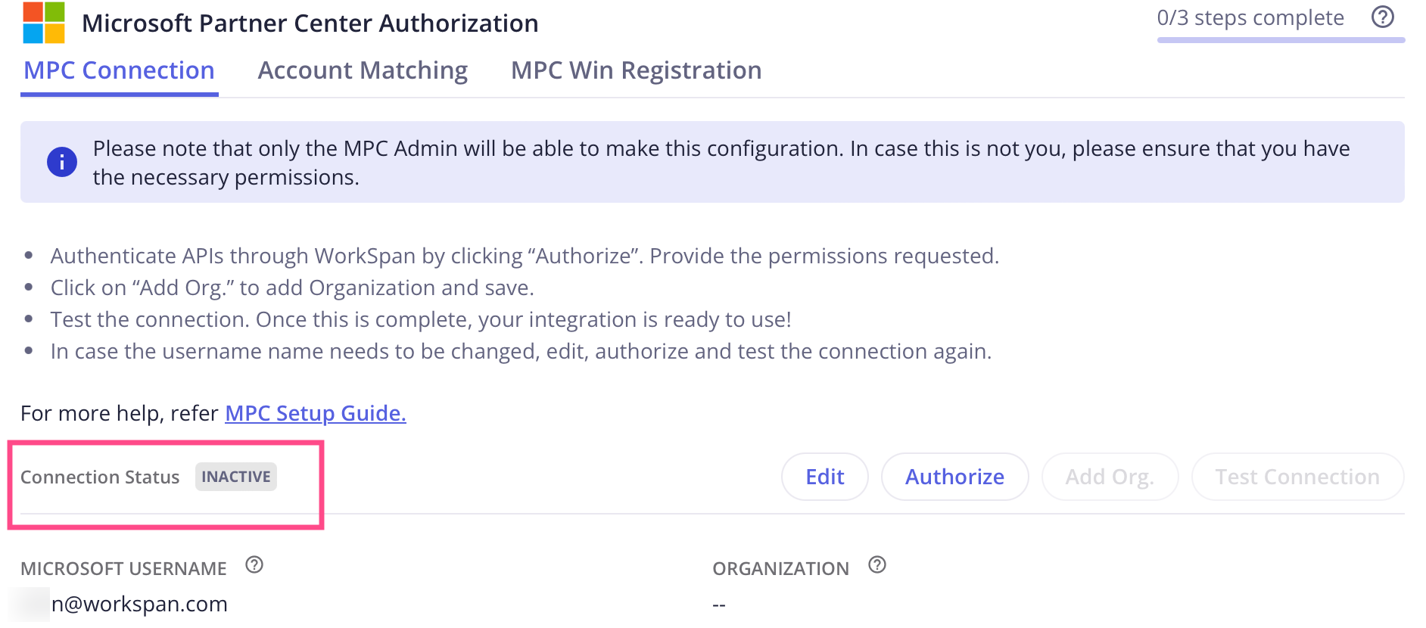Screen dimensions: 1426x628
Task: Click the 'Authenticate APIs through WorkSpan' instruction
Action: [x=525, y=256]
